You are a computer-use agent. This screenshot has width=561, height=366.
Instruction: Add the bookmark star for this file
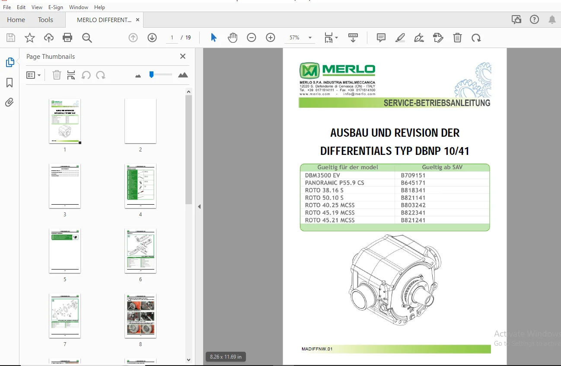click(x=30, y=38)
